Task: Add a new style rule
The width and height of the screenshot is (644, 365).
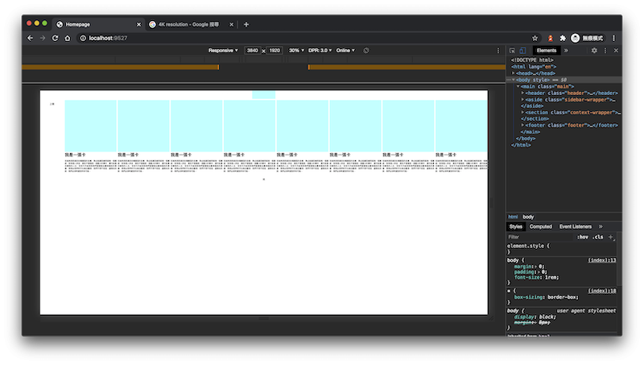Action: pos(611,237)
